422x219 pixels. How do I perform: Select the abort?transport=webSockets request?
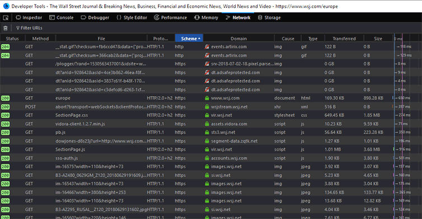tap(211, 107)
